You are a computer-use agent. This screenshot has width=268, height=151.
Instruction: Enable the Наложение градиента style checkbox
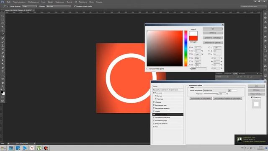coord(154,117)
